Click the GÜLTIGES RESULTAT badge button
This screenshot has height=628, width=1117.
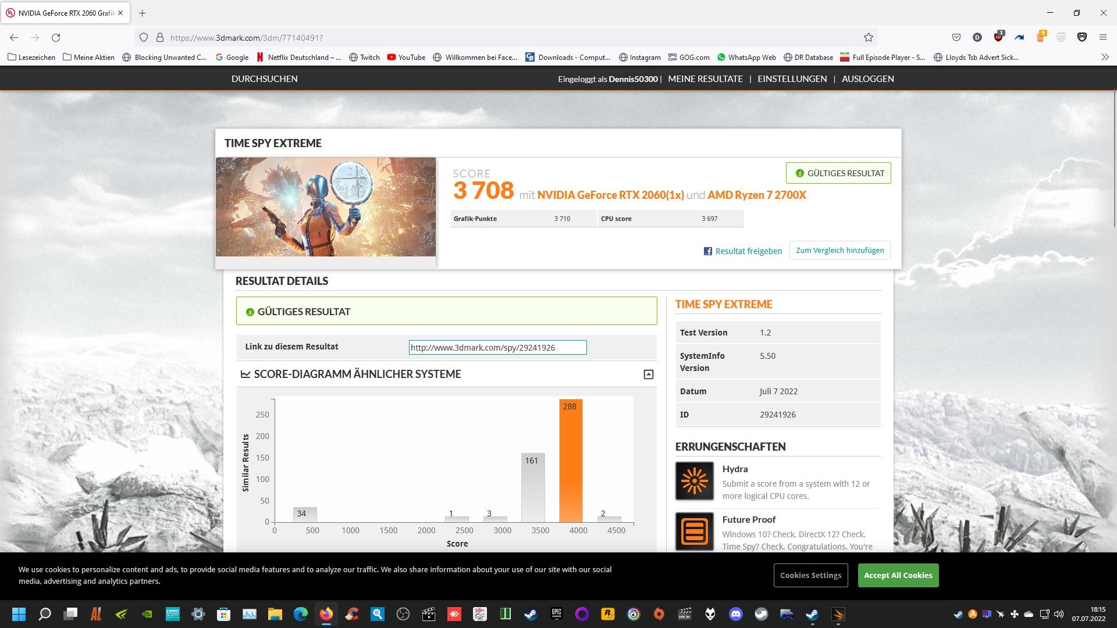838,173
